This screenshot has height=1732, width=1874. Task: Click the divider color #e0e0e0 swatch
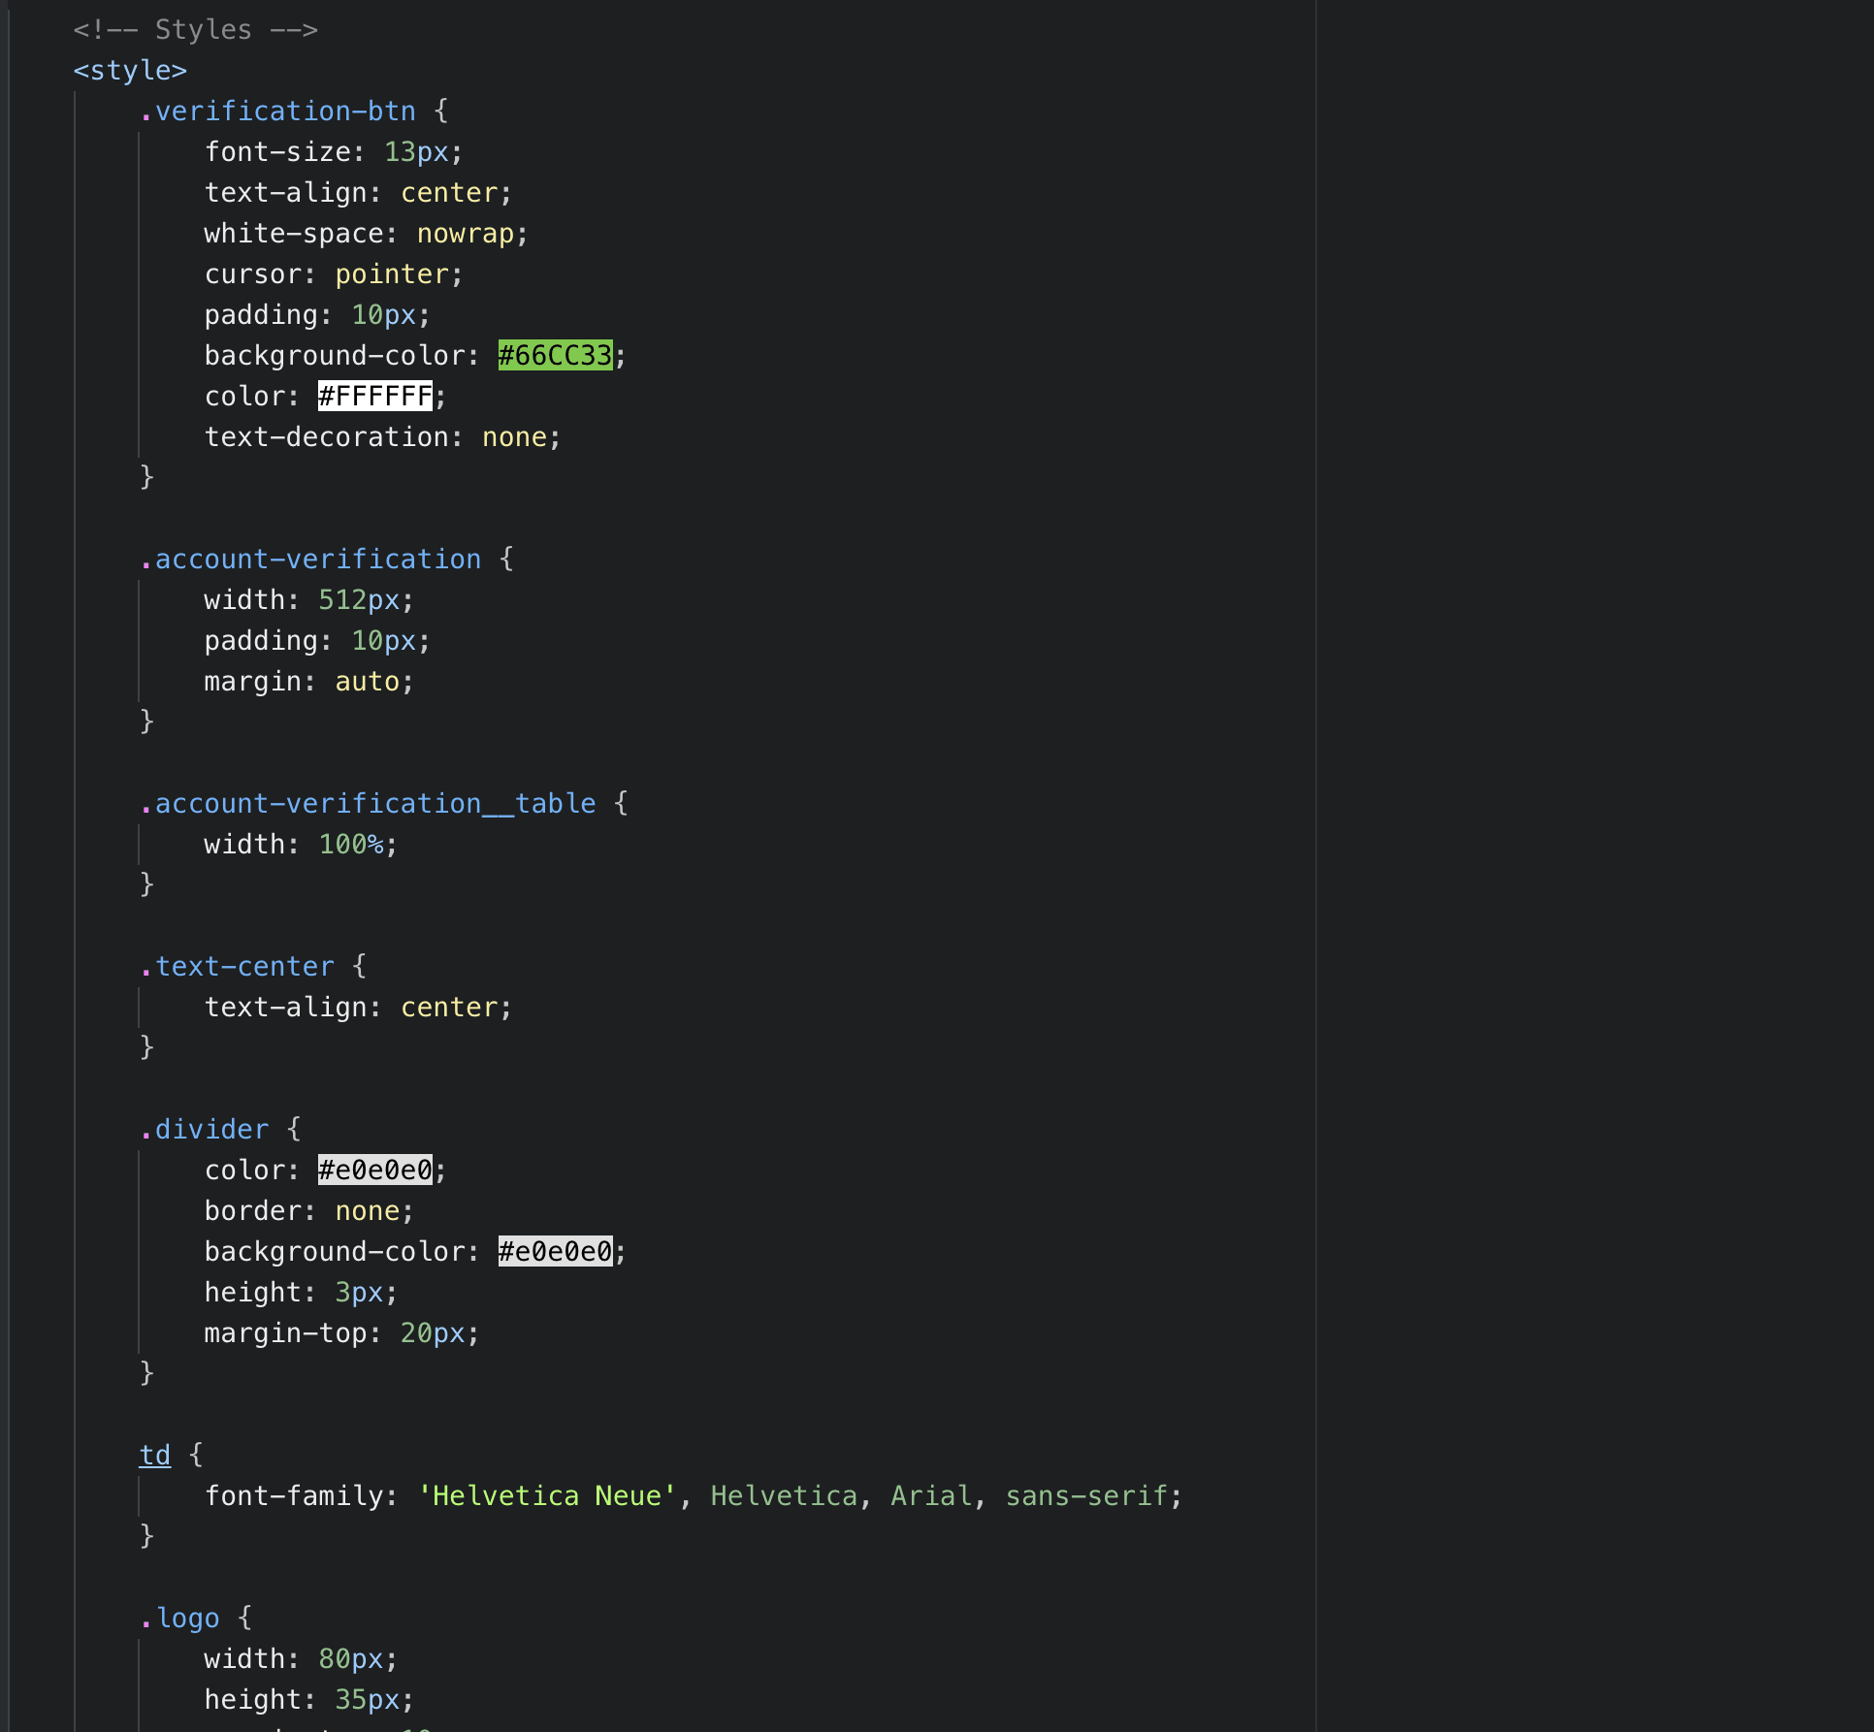[375, 1171]
